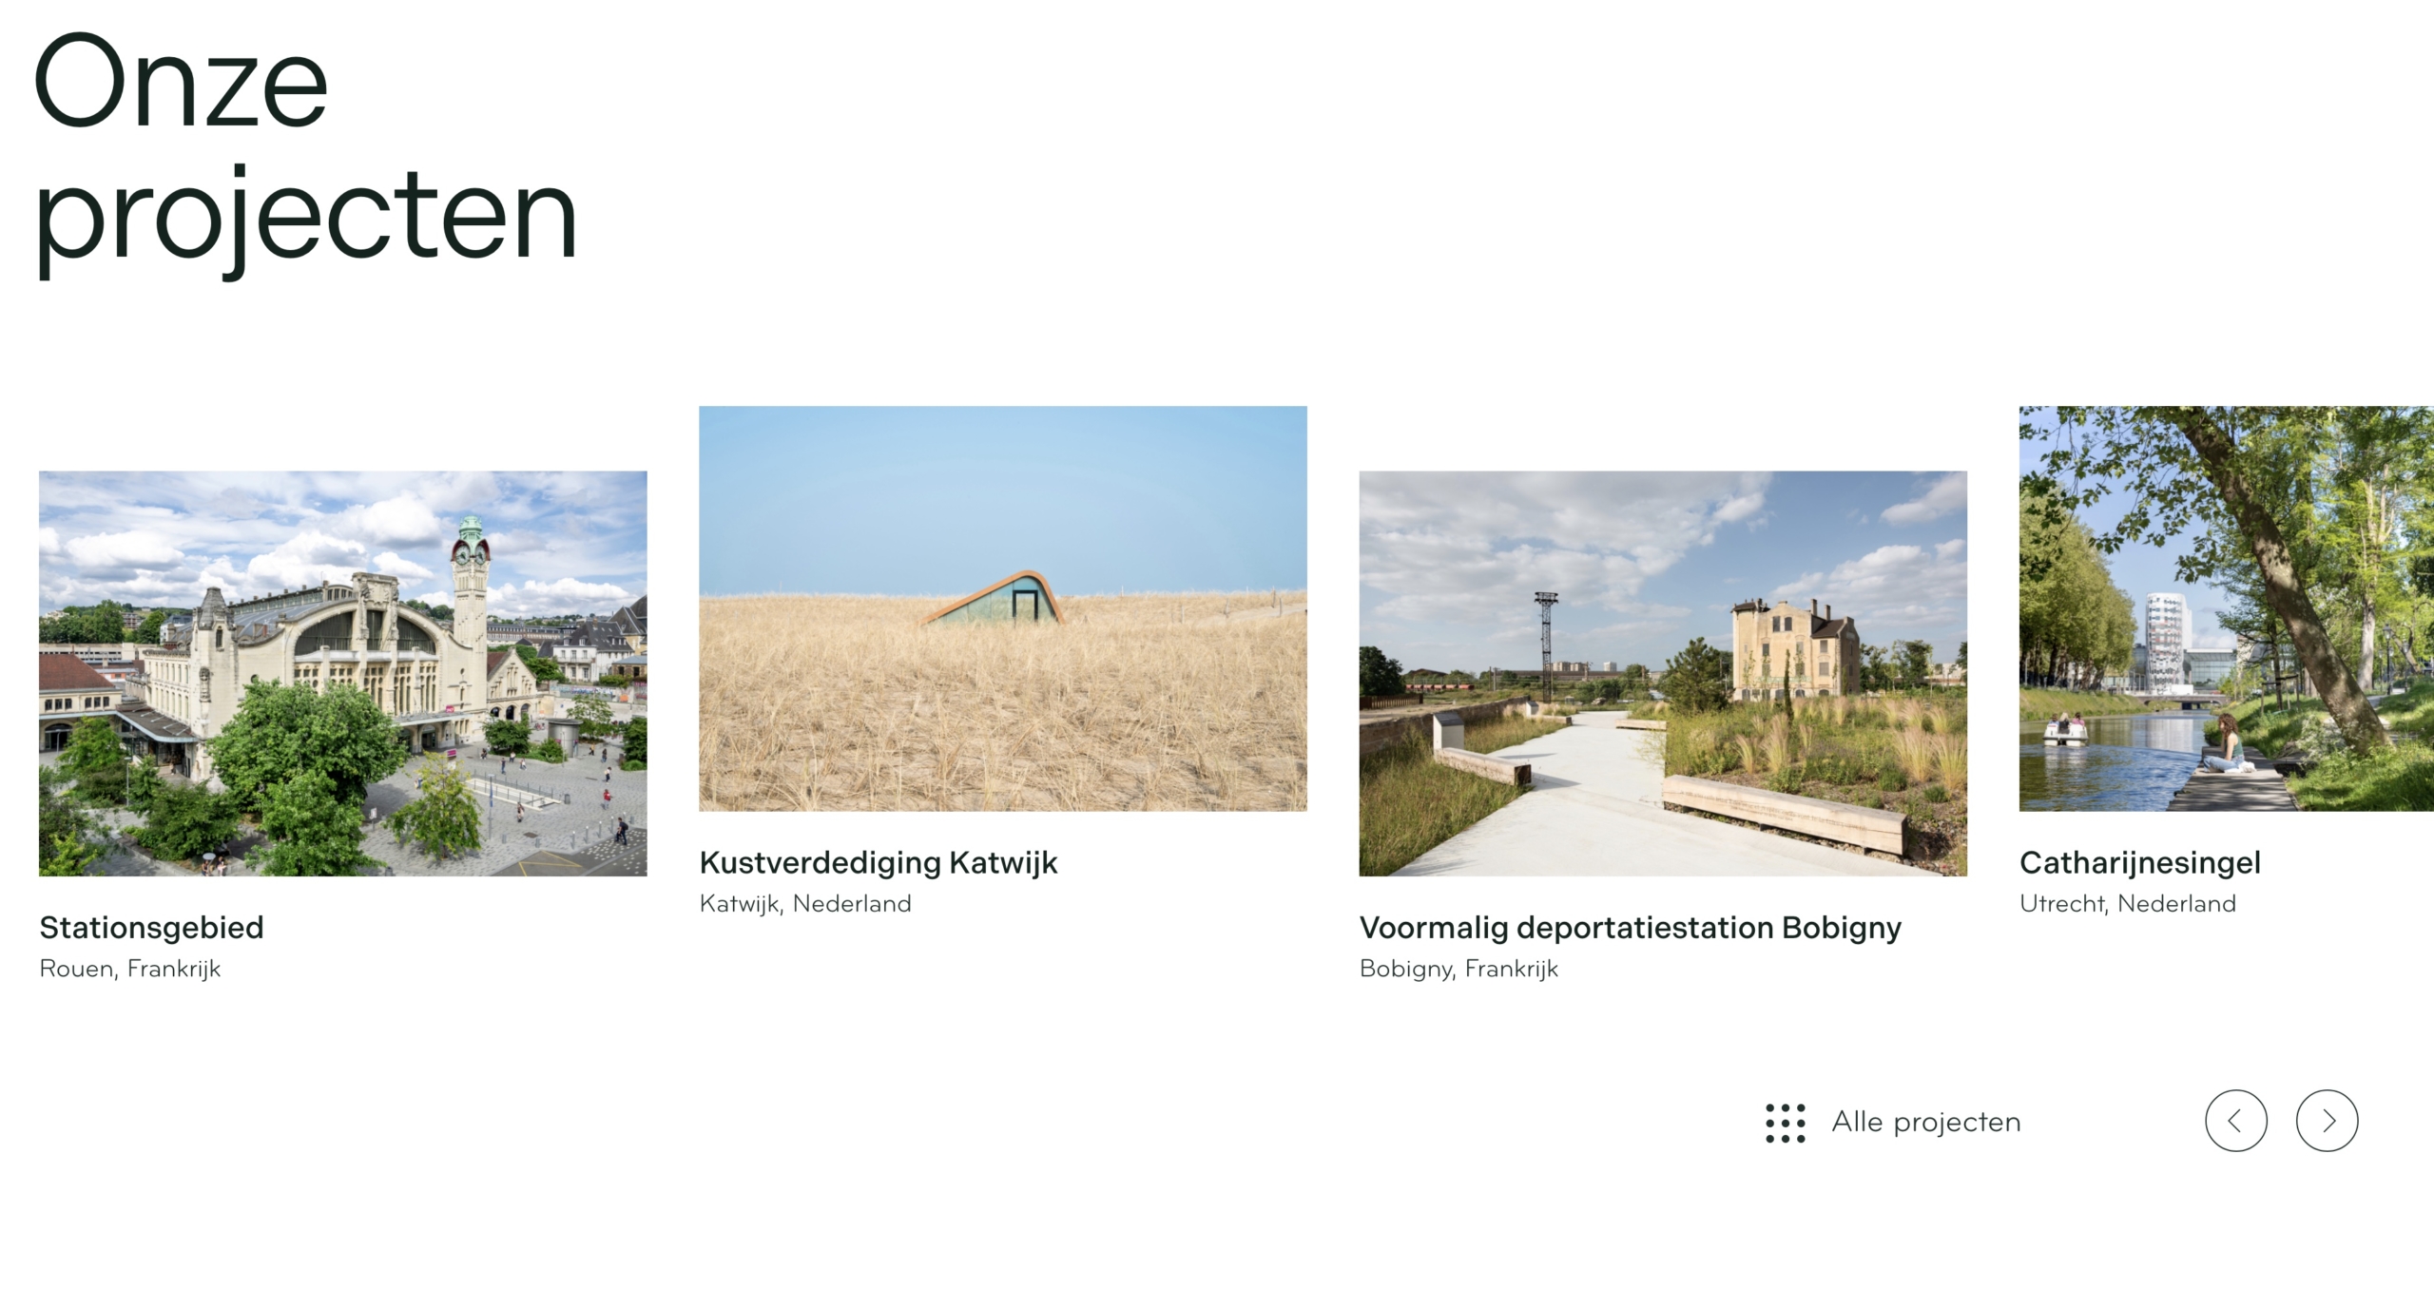2434x1289 pixels.
Task: Click the Bobigny, Frankrijk location text
Action: click(x=1458, y=969)
